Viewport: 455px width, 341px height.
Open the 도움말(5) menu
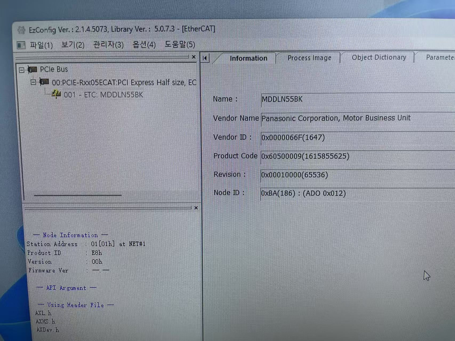coord(180,44)
